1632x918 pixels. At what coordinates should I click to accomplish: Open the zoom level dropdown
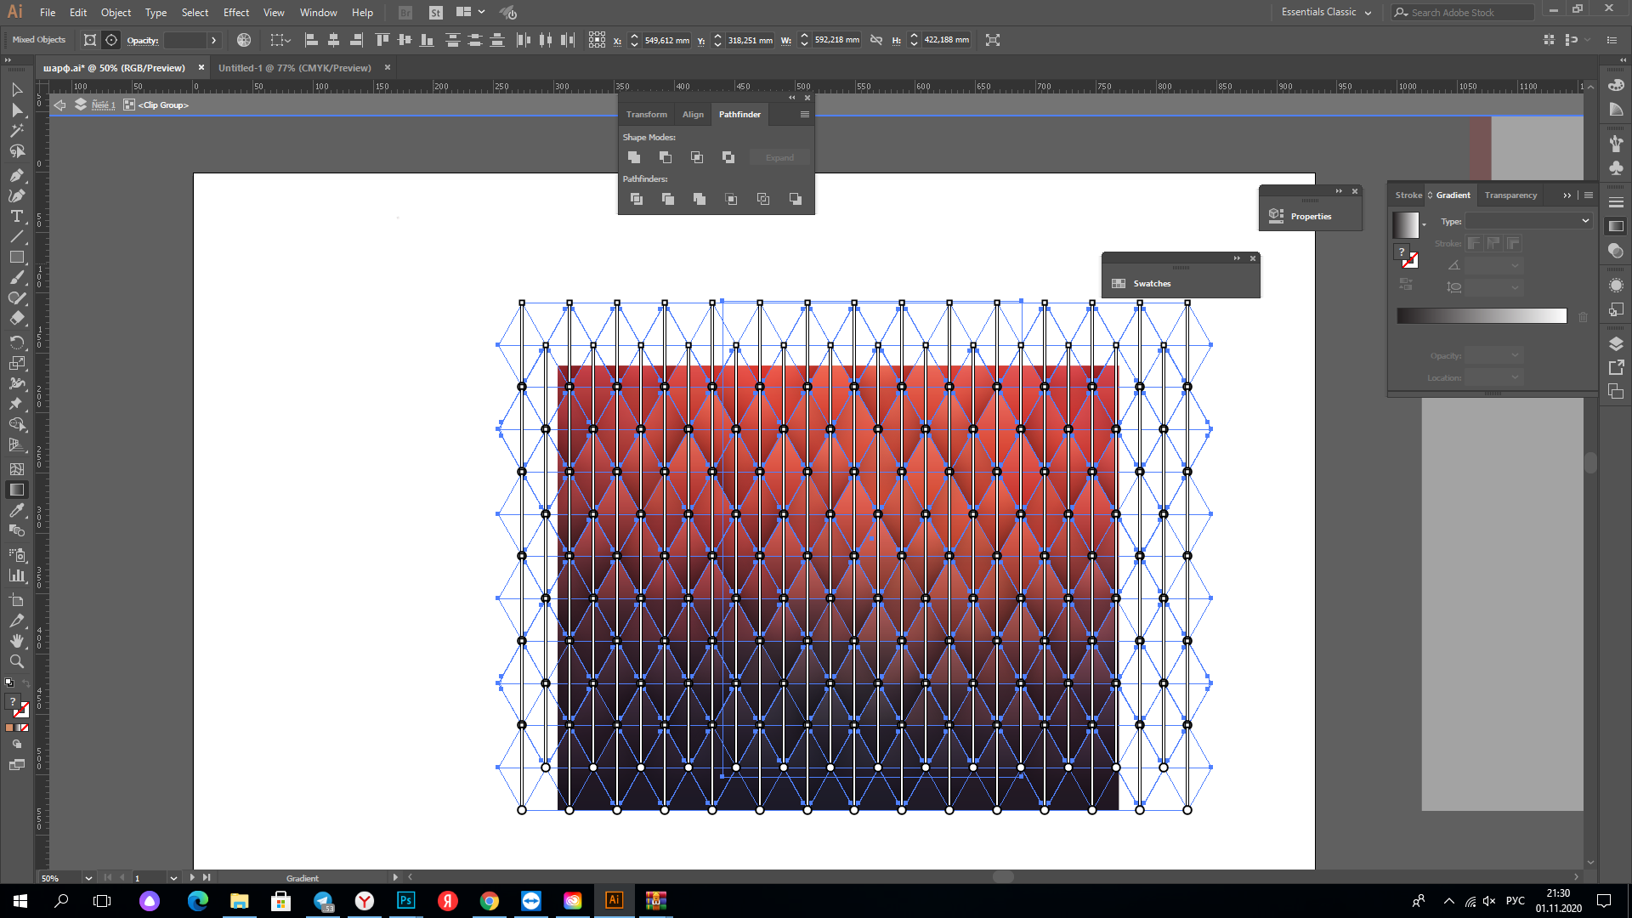(x=88, y=878)
